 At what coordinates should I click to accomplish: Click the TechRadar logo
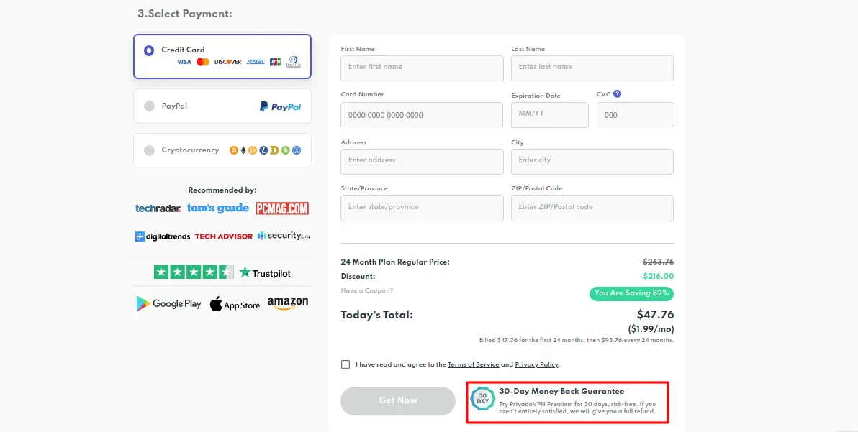pos(158,208)
